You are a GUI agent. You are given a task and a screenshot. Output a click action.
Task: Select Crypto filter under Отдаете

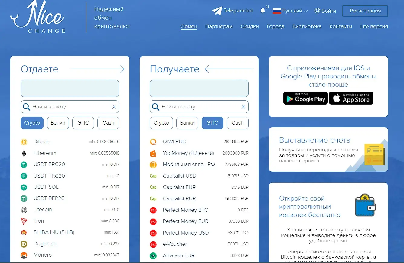32,123
